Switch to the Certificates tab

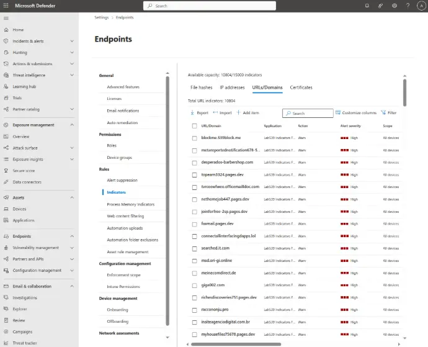pos(301,88)
